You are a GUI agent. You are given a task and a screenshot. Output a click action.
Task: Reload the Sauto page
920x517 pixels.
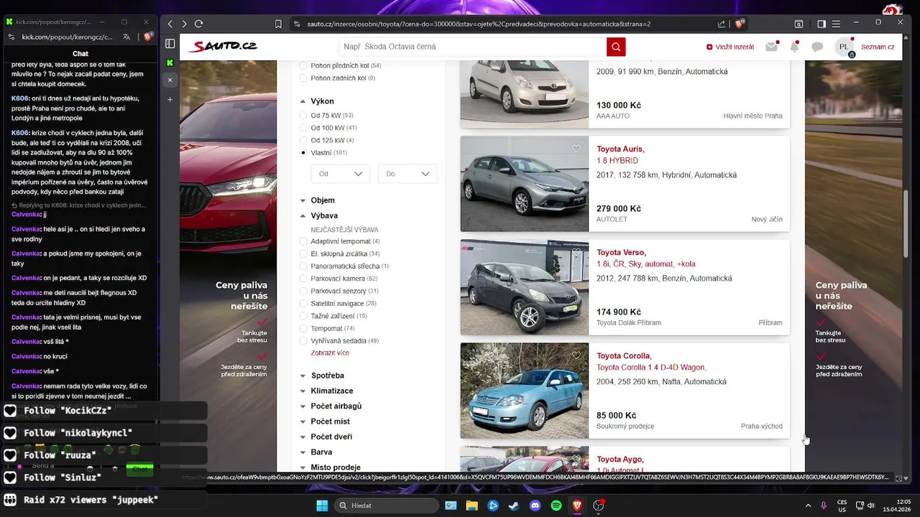199,24
